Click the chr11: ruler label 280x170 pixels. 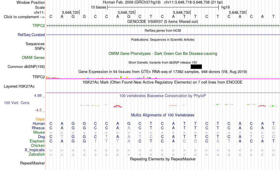(39, 12)
